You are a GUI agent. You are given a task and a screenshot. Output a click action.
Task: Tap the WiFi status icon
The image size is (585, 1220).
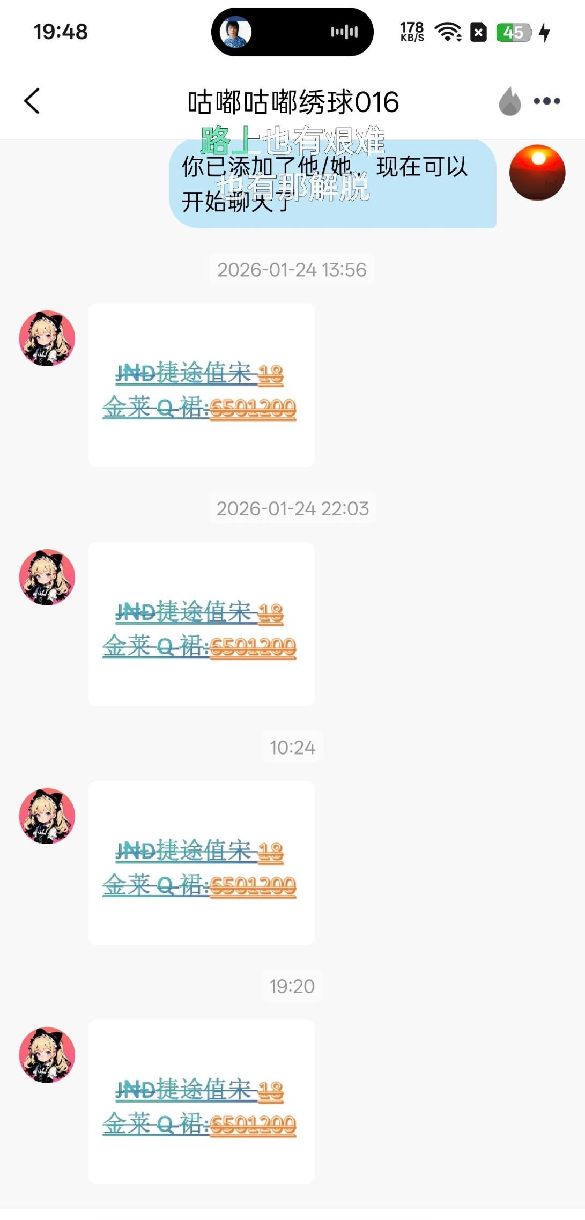pos(448,32)
